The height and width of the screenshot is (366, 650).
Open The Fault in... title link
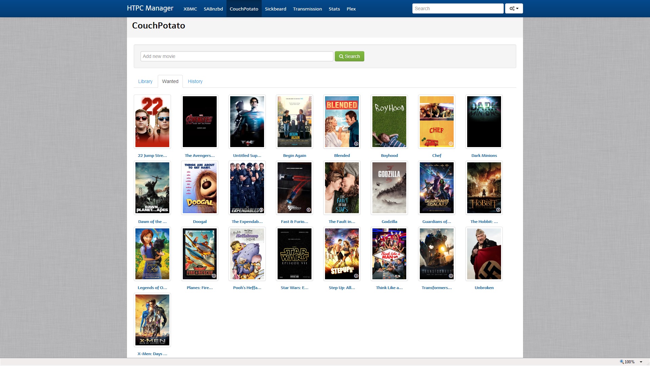pyautogui.click(x=342, y=222)
